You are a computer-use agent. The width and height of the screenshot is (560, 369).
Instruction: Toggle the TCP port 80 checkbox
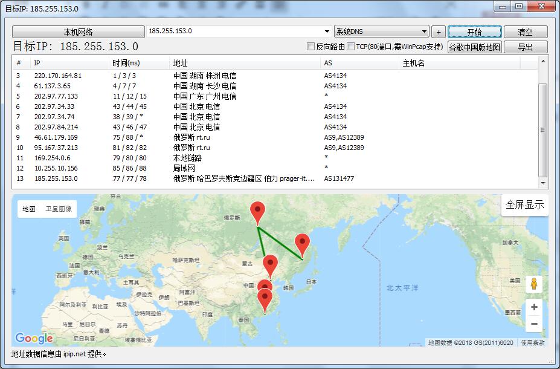pyautogui.click(x=351, y=47)
